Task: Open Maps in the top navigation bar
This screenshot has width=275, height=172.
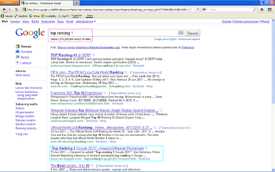Action: 26,21
